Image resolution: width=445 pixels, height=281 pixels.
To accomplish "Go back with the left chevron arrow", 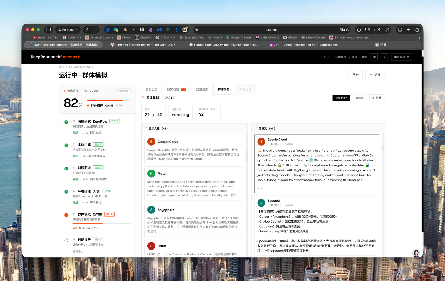I will click(x=87, y=30).
